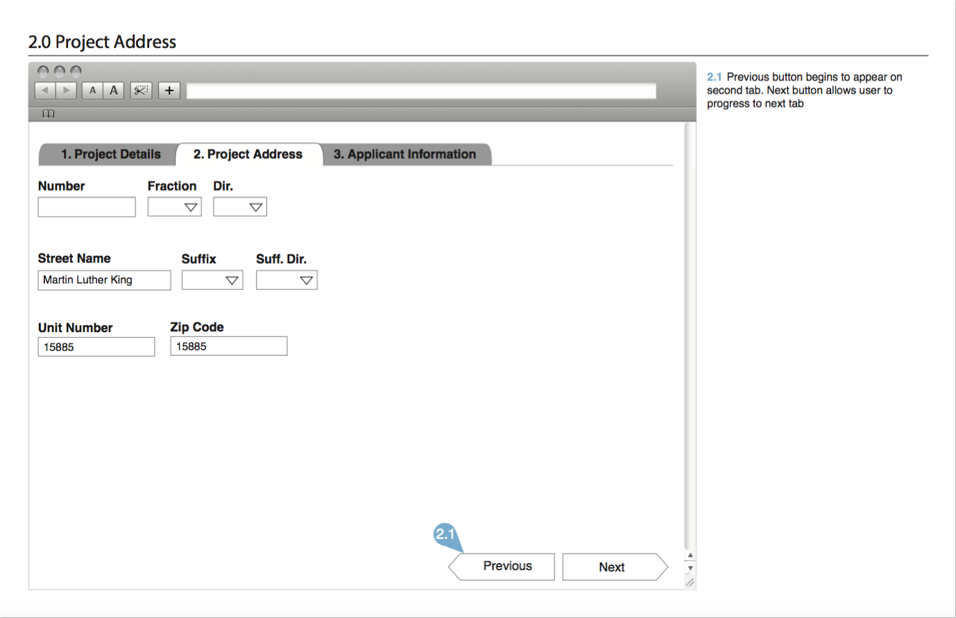Open the bookmarks book icon
This screenshot has width=956, height=618.
click(48, 114)
